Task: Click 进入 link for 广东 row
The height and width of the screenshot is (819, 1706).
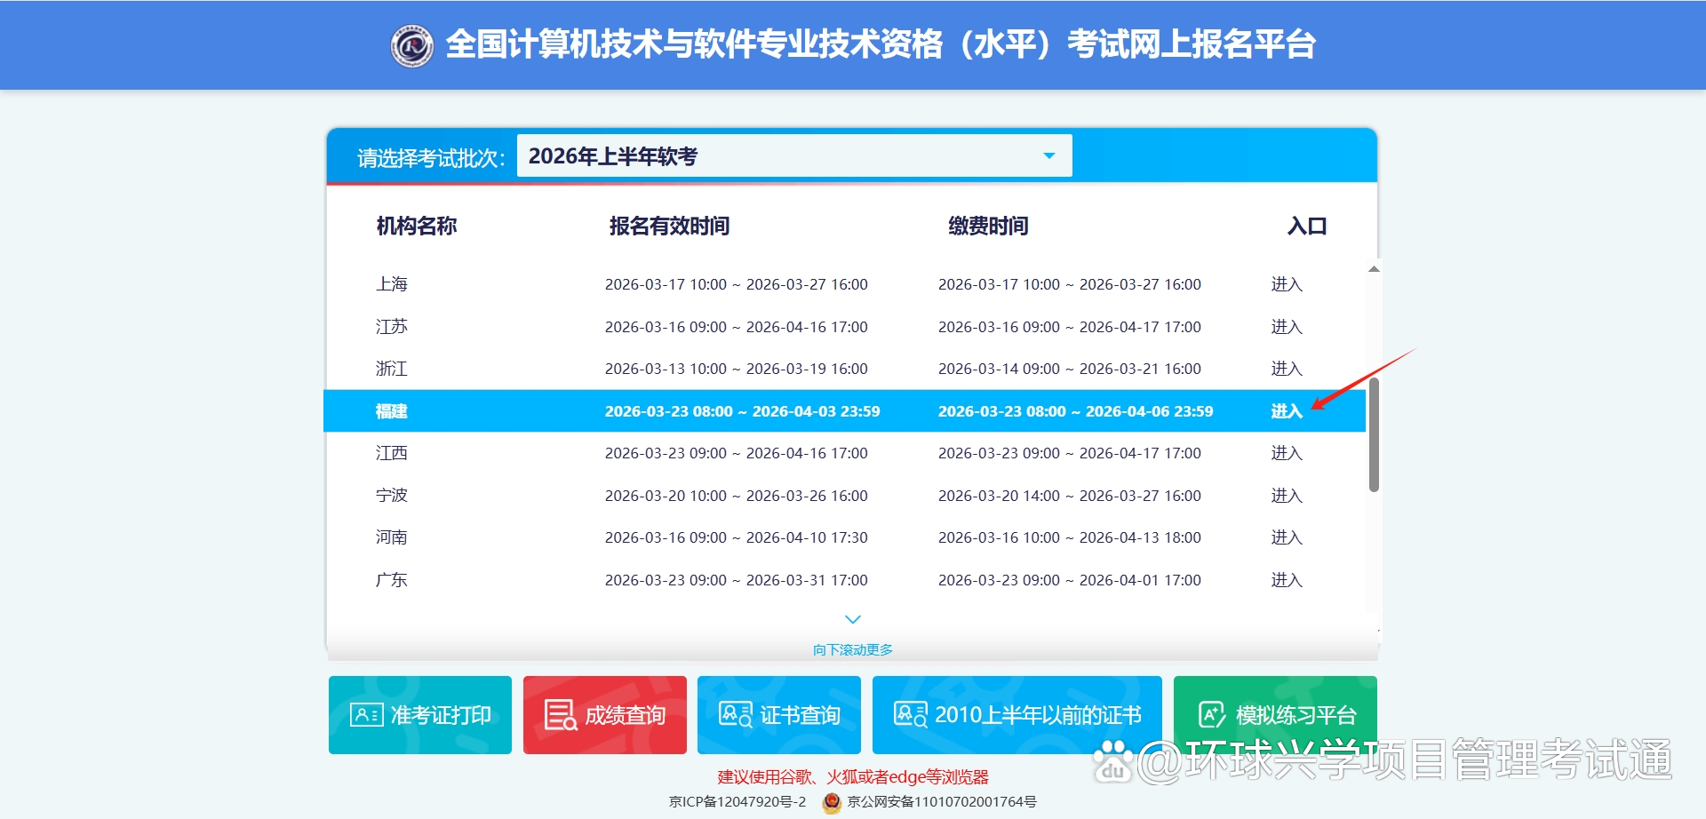Action: (1286, 580)
